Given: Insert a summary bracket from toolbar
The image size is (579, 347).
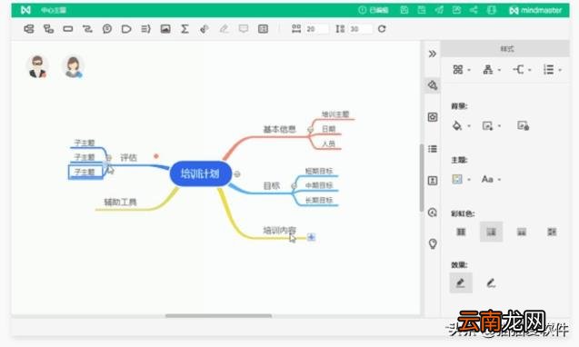Looking at the screenshot, I should point(145,29).
